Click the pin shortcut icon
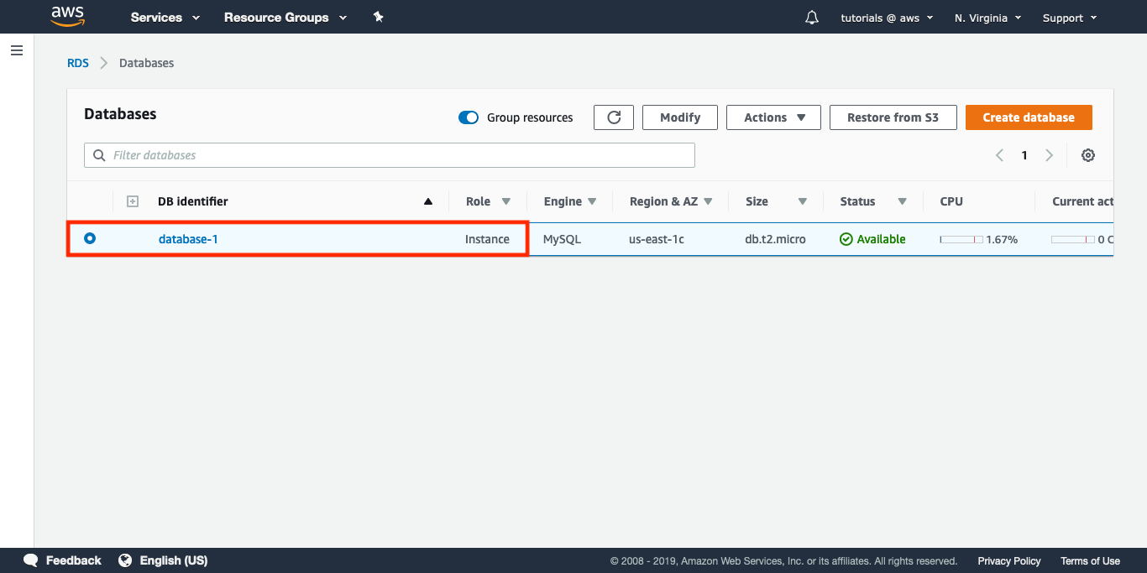 coord(379,18)
